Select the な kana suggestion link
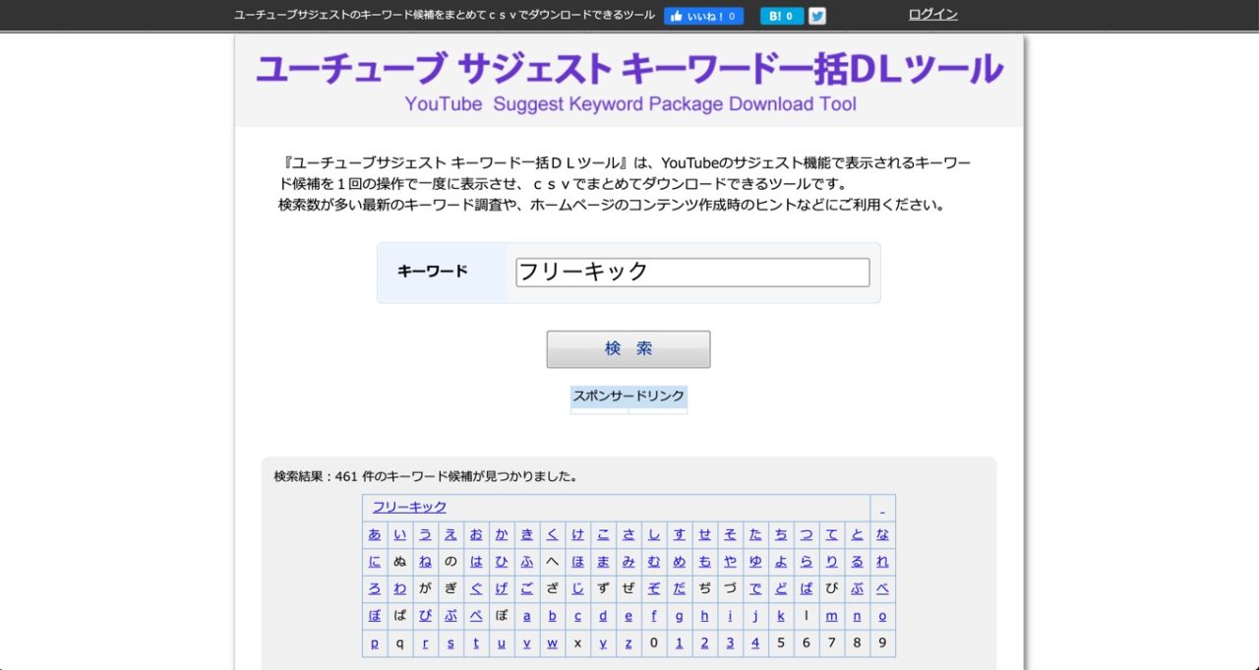Screen dimensions: 1259x670 pos(883,534)
